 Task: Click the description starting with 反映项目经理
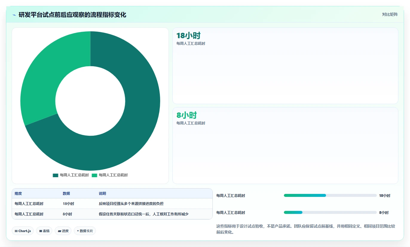tap(131, 204)
